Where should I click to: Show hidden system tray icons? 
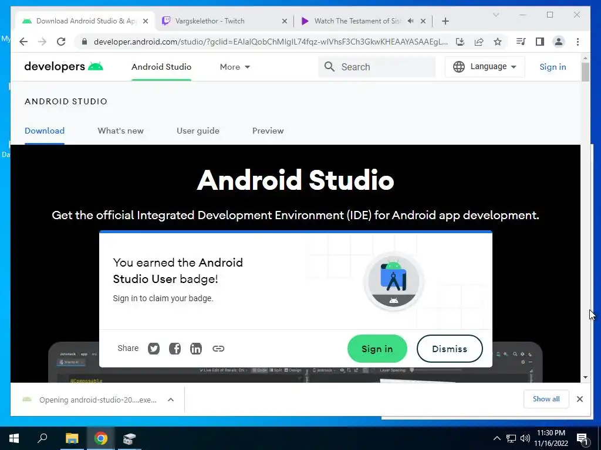(x=497, y=438)
